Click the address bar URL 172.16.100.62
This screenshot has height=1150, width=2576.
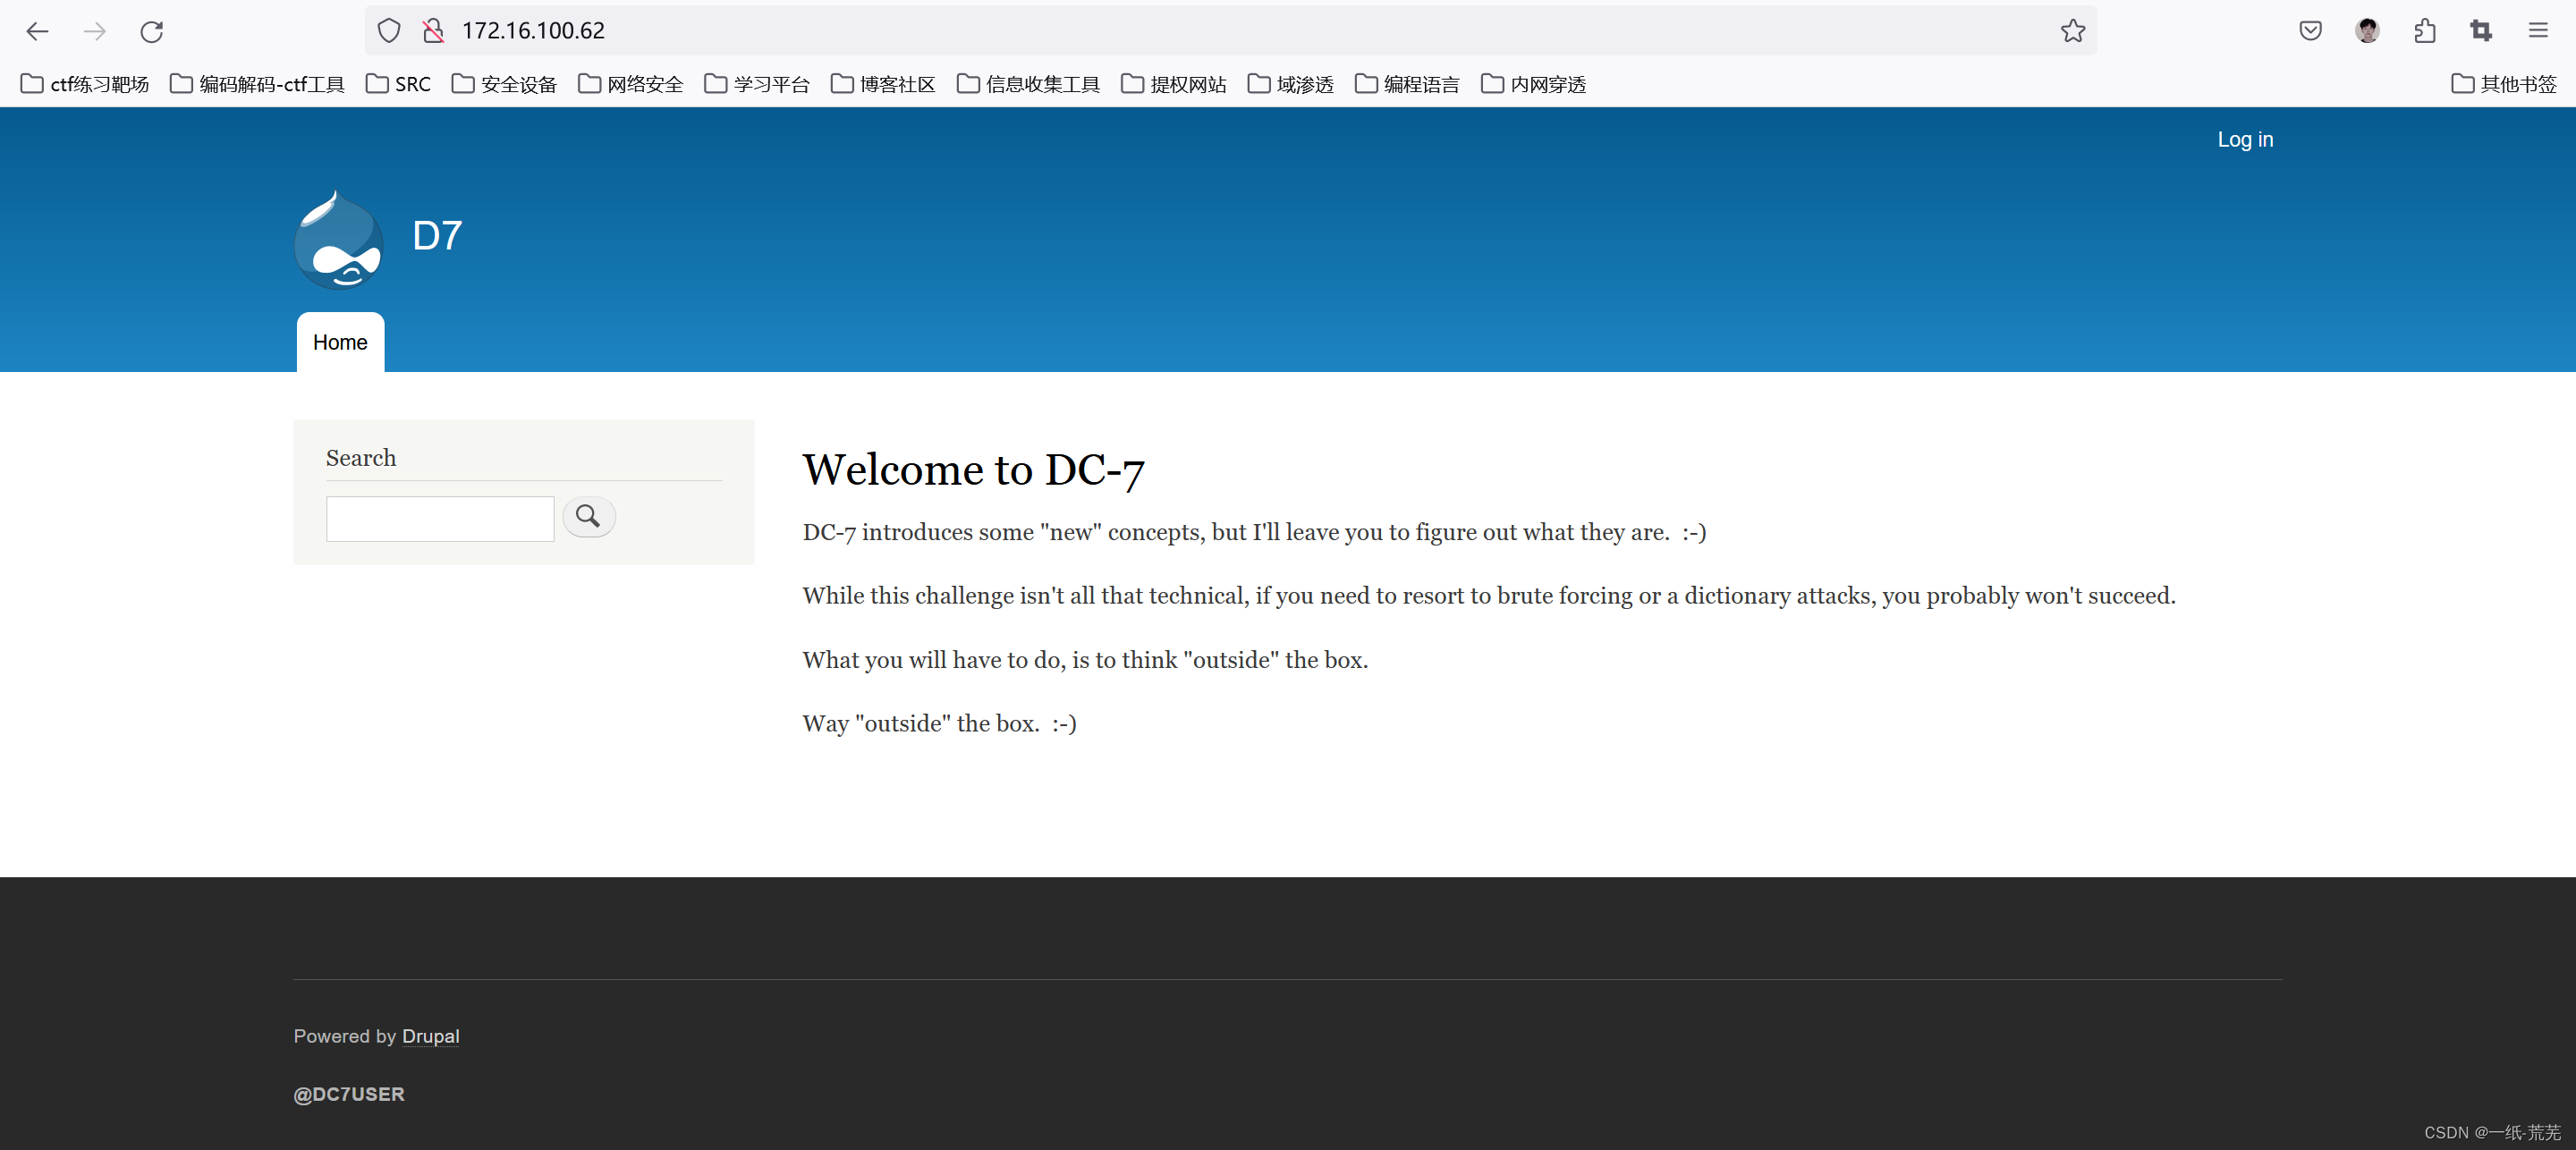point(533,31)
